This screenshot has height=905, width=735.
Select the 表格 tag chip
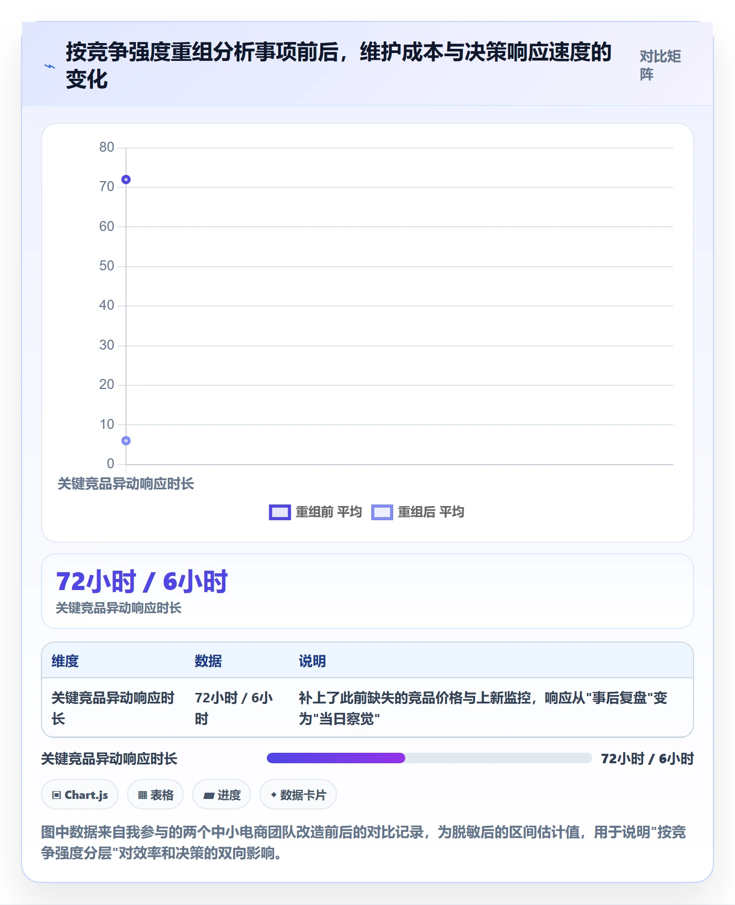155,795
